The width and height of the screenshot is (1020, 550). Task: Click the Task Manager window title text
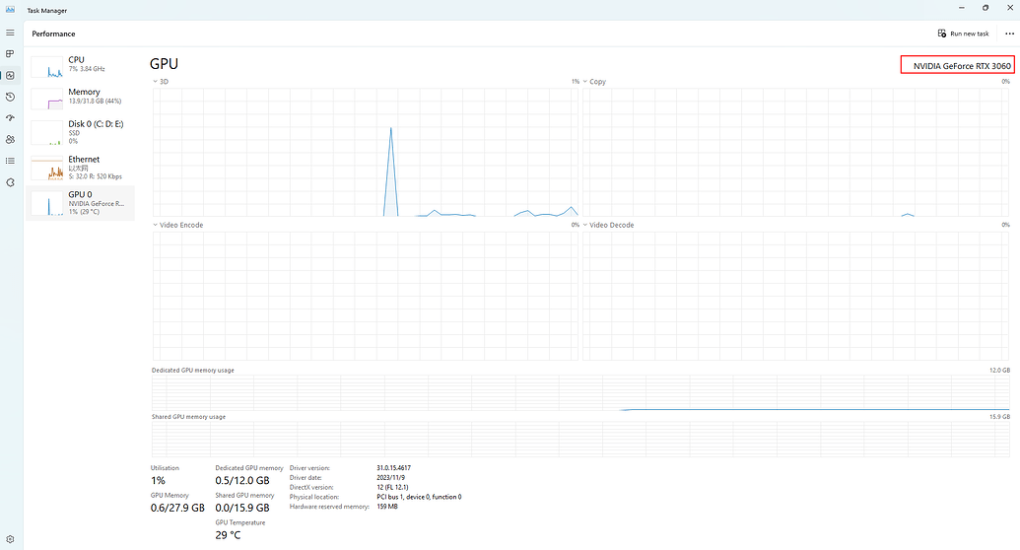47,11
